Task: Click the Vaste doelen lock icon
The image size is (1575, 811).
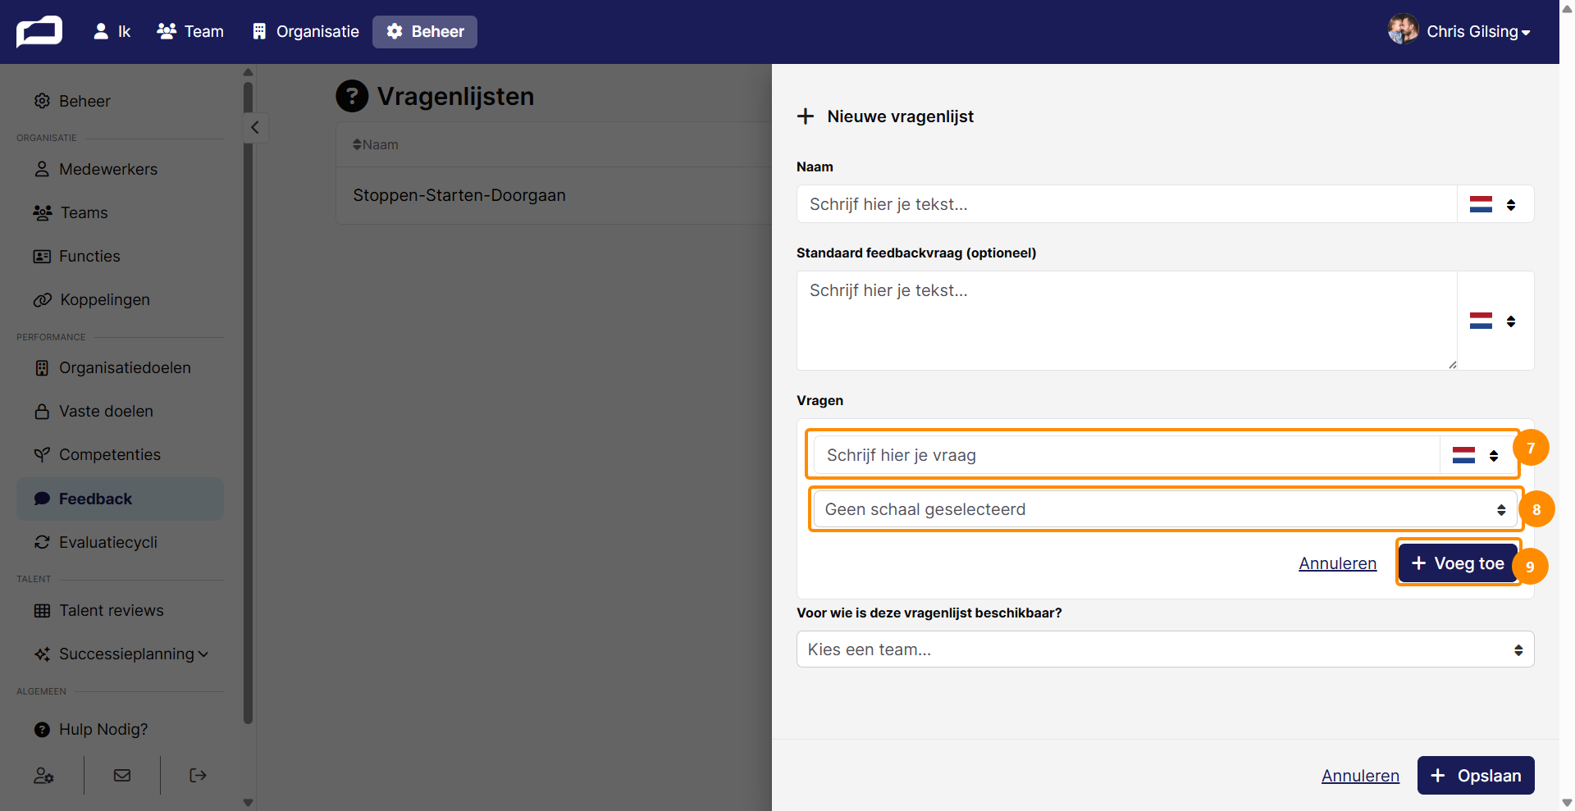Action: point(42,411)
